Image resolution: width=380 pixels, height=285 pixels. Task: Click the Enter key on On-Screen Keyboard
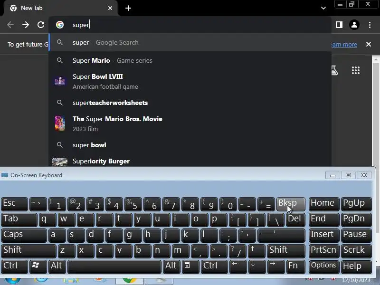pos(281,235)
